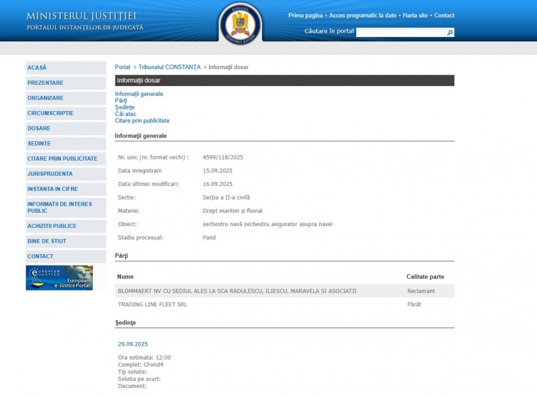Go to PREZENTARE in the sidebar

tap(66, 83)
